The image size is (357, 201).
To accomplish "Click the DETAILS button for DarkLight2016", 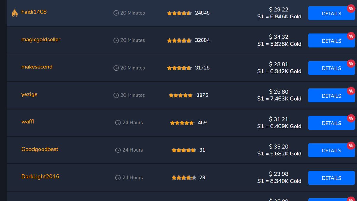I will 331,178.
